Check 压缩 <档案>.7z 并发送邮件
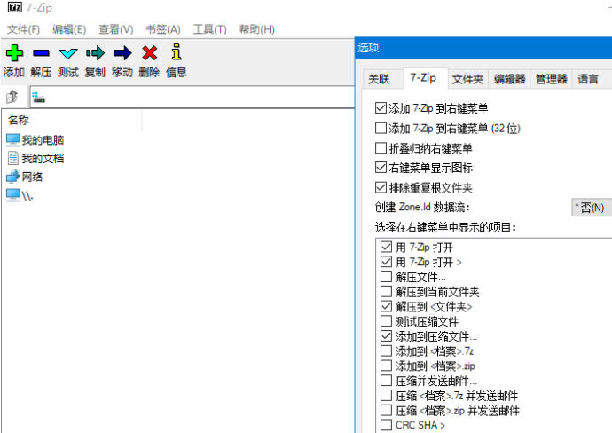This screenshot has height=433, width=612. click(386, 395)
